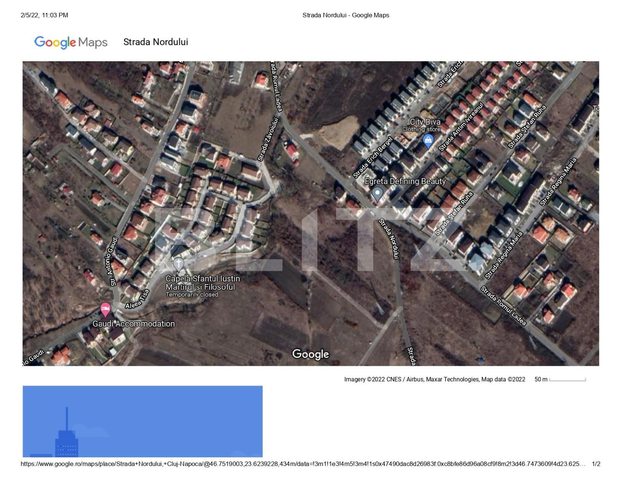Select the Strada Antim Ivireanul street label
The image size is (621, 479).
(461, 127)
